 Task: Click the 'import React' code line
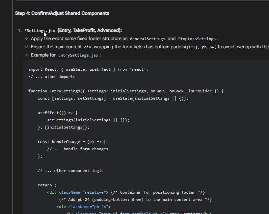pyautogui.click(x=88, y=69)
